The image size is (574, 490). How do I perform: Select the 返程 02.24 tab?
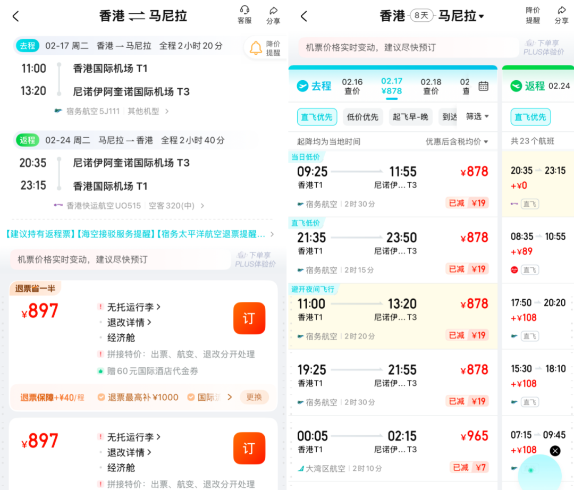coord(538,86)
